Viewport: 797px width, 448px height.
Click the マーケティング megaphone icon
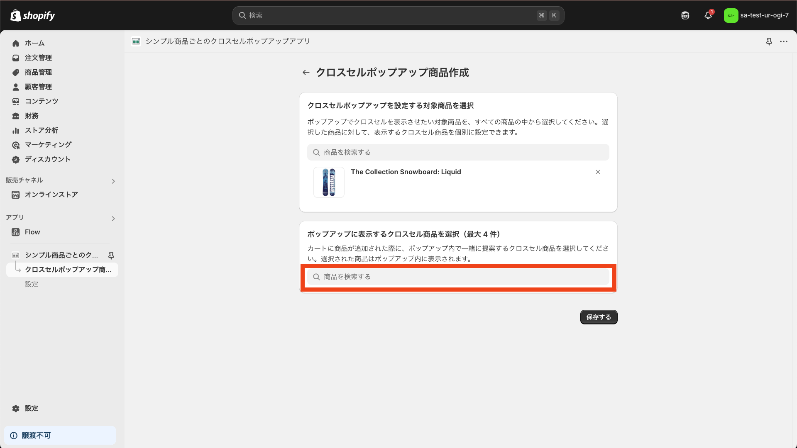(15, 145)
